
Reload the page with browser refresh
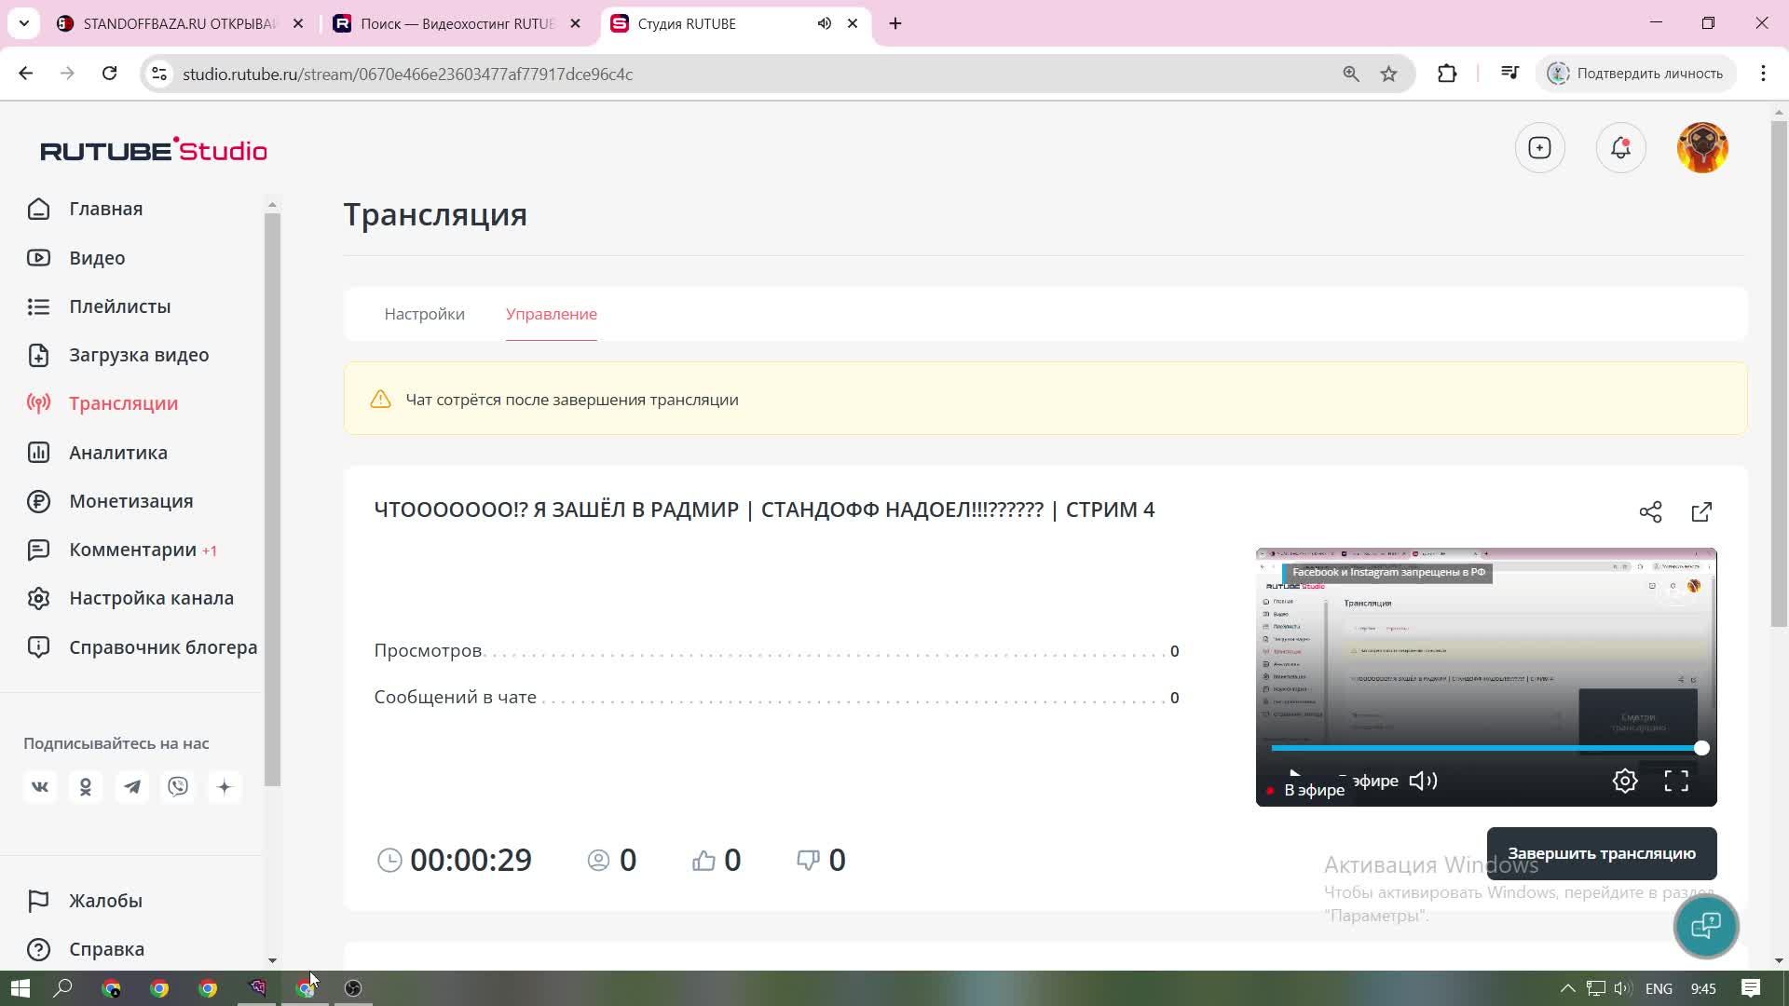pyautogui.click(x=110, y=74)
